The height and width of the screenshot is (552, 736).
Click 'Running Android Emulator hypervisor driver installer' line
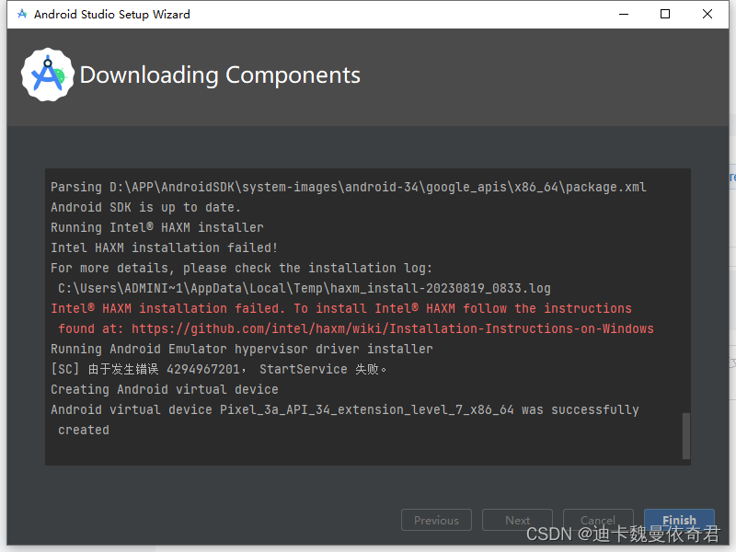point(242,349)
